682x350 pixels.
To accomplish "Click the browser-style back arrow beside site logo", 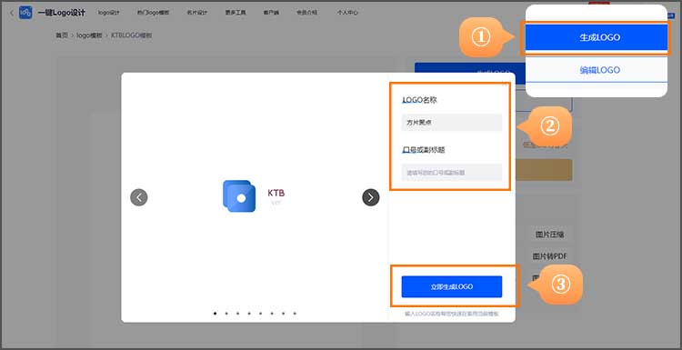I will point(12,13).
